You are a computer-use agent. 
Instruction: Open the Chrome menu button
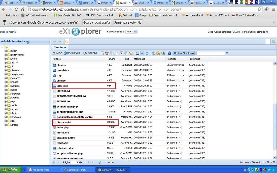click(x=273, y=9)
